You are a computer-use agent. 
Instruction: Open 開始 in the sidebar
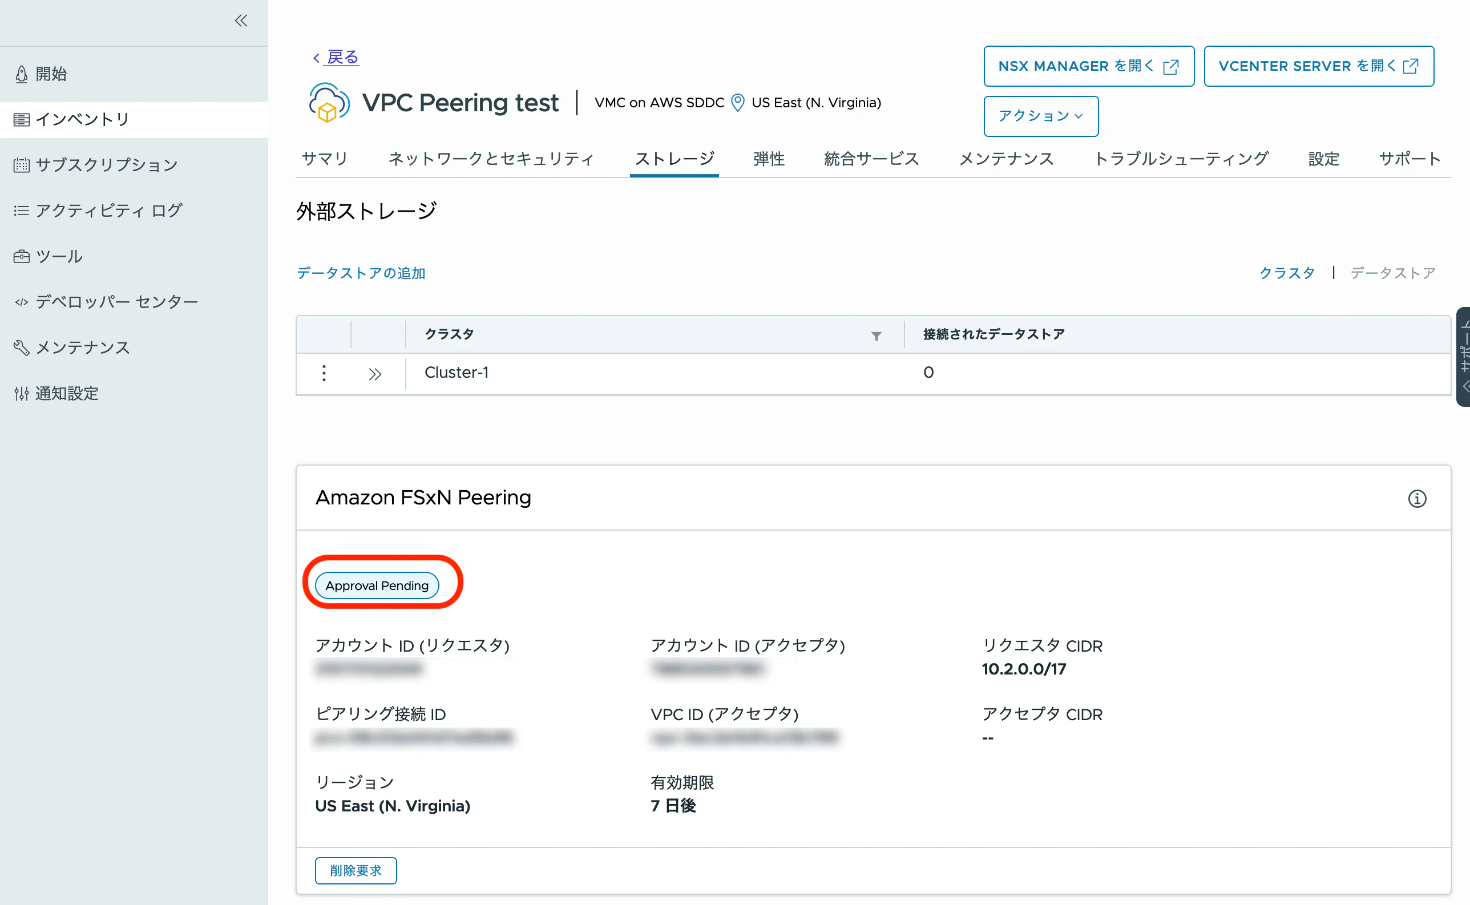pos(51,74)
